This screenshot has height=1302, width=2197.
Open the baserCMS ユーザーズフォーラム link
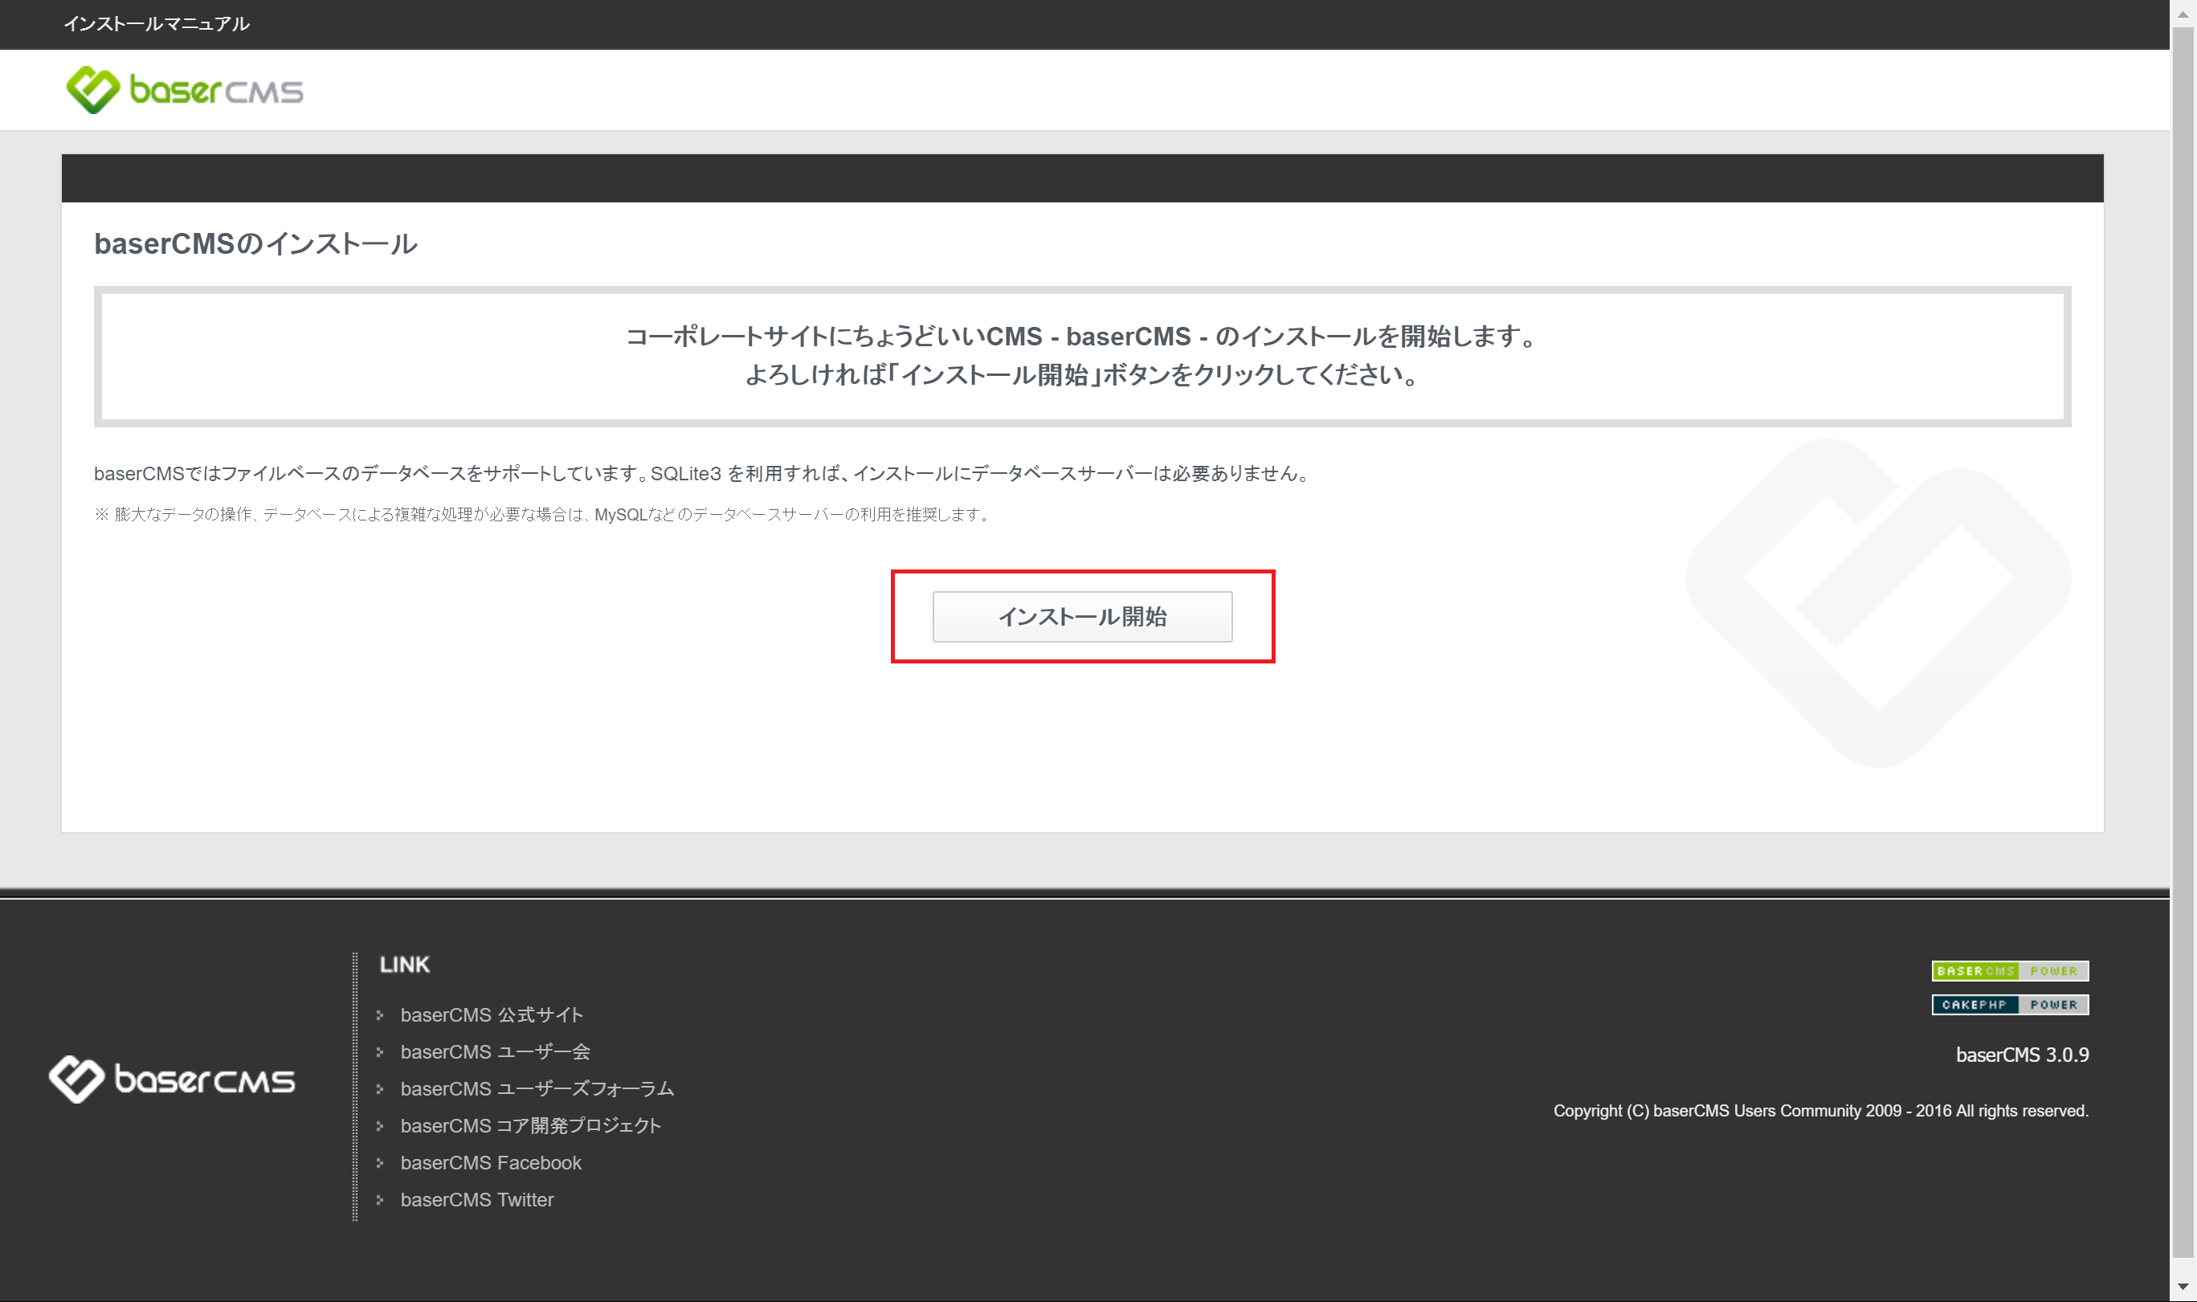click(x=537, y=1089)
